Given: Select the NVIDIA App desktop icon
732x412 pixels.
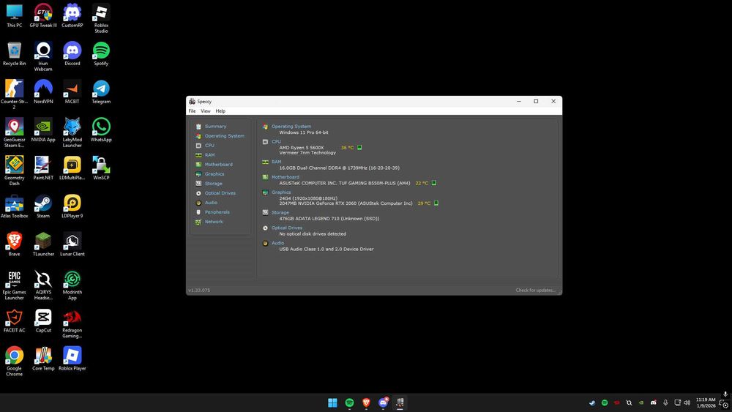Looking at the screenshot, I should 43,130.
